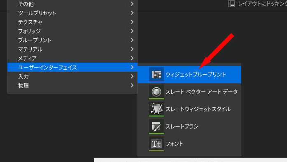
Task: Select the ユーザーインターフェイス menu item
Action: (72, 67)
